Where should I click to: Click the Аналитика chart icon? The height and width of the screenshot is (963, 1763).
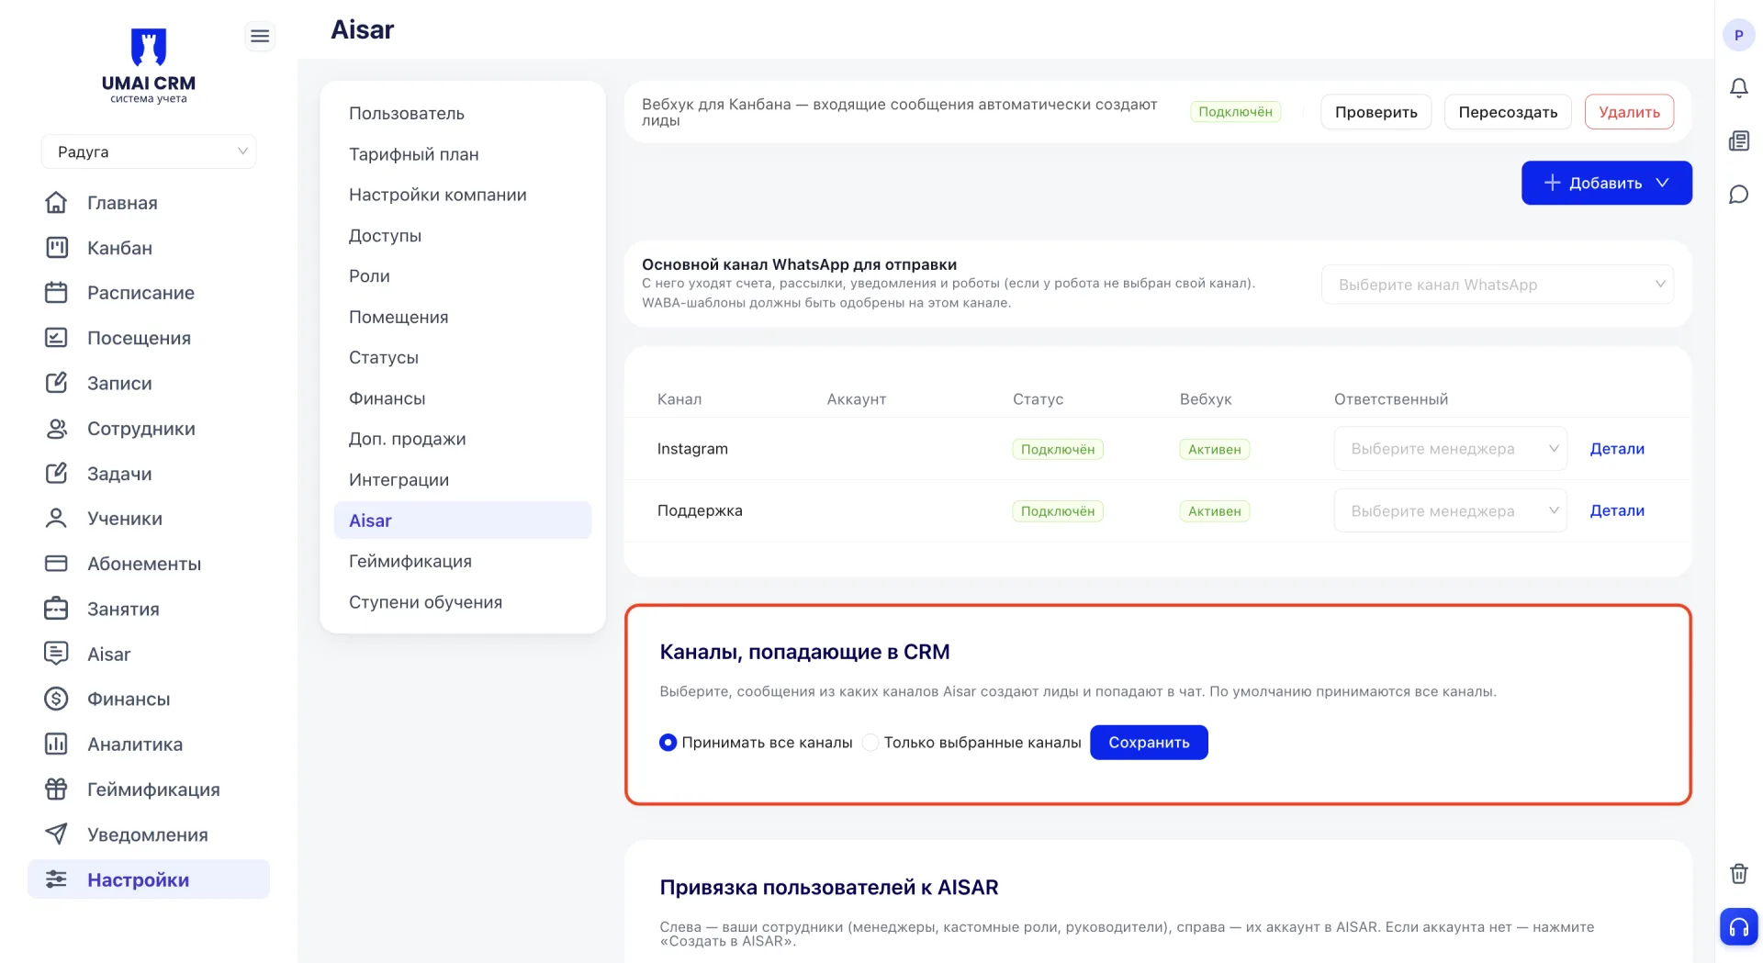[56, 744]
